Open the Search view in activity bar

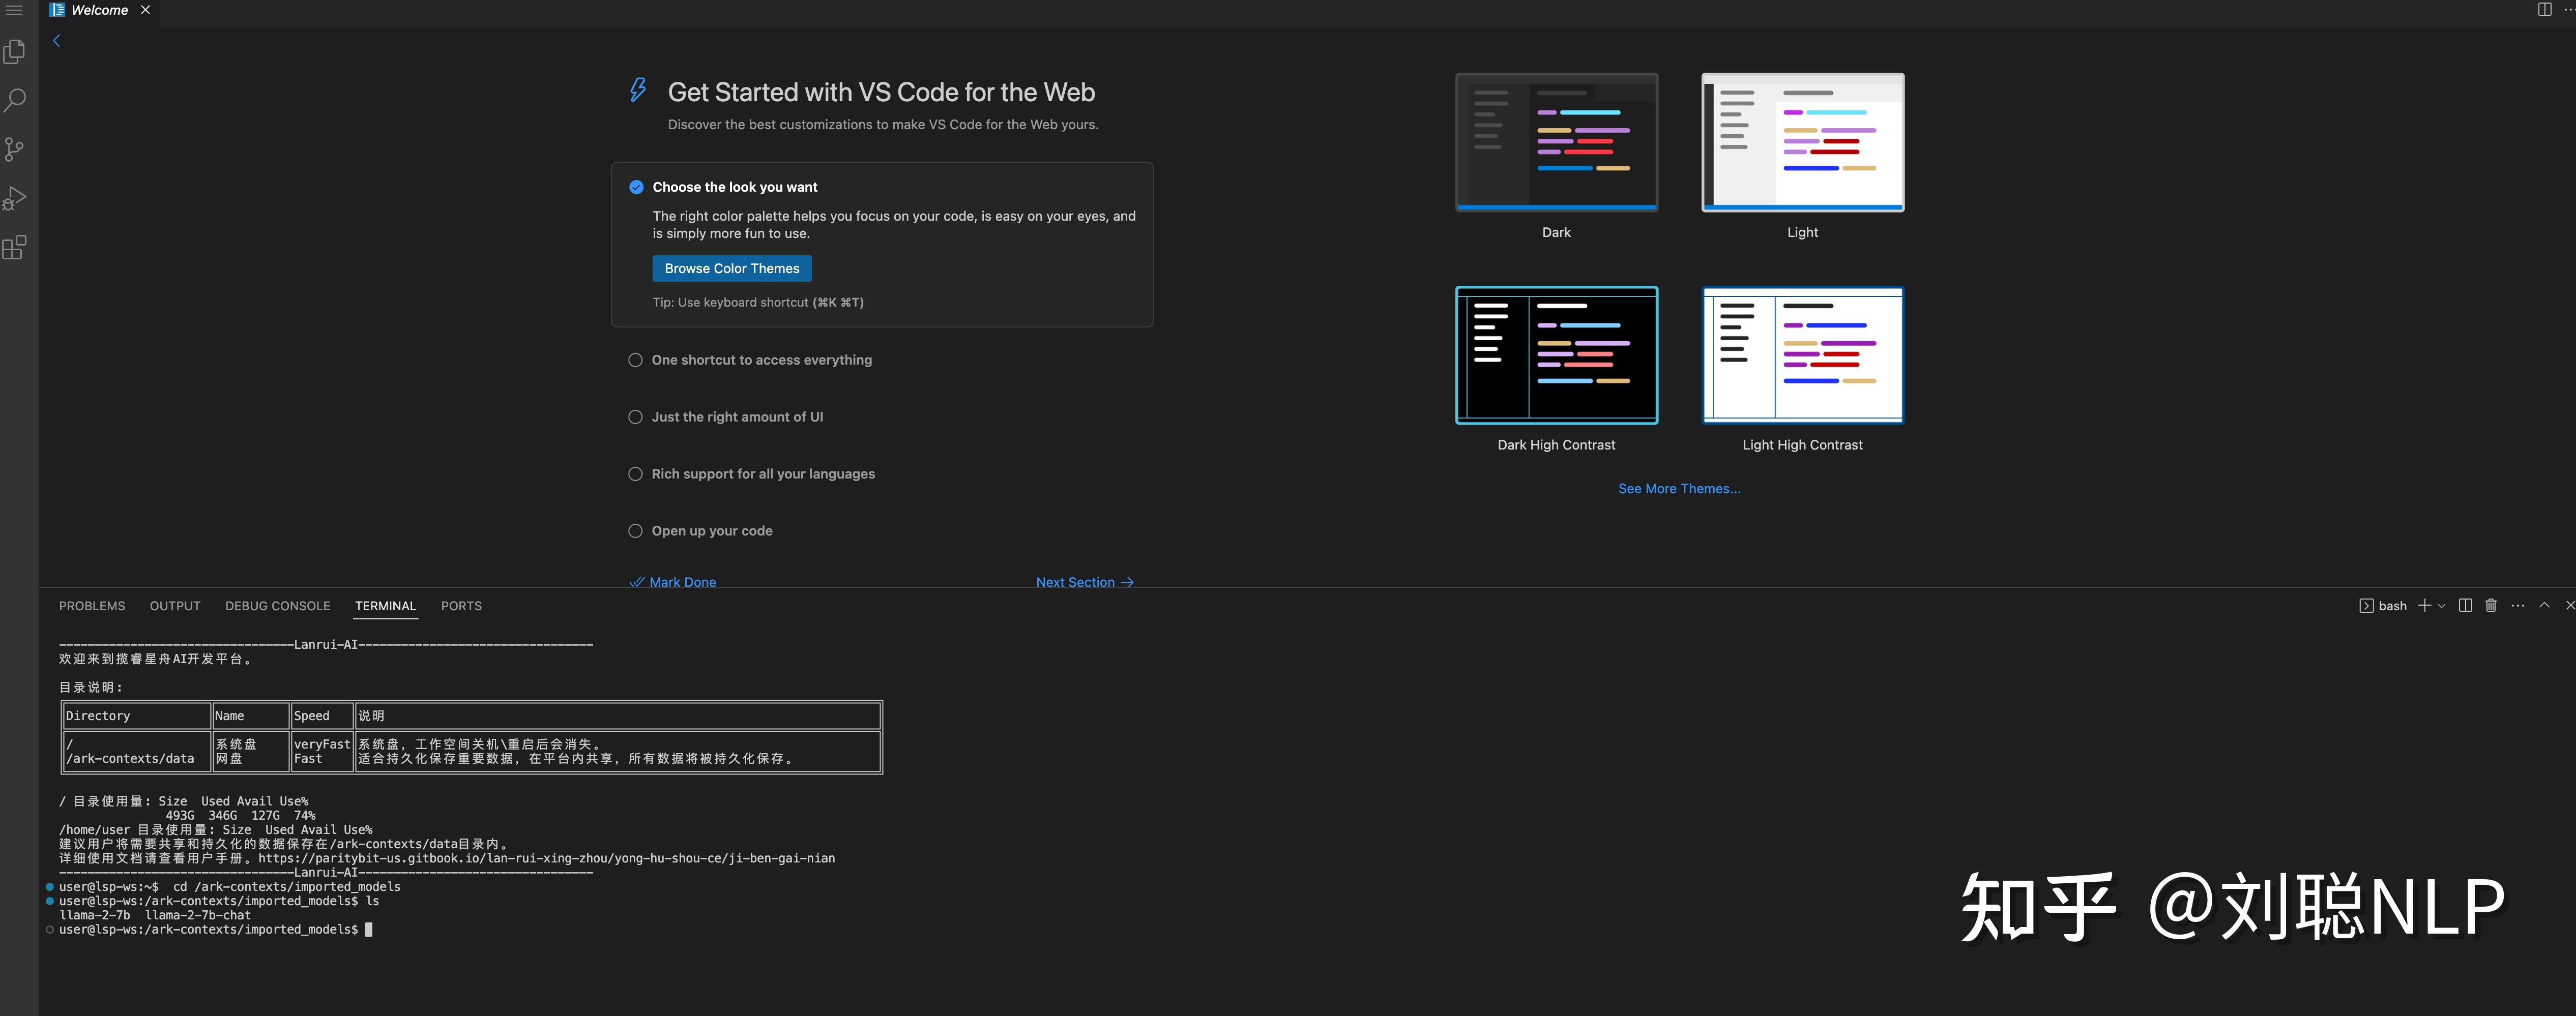[x=15, y=100]
